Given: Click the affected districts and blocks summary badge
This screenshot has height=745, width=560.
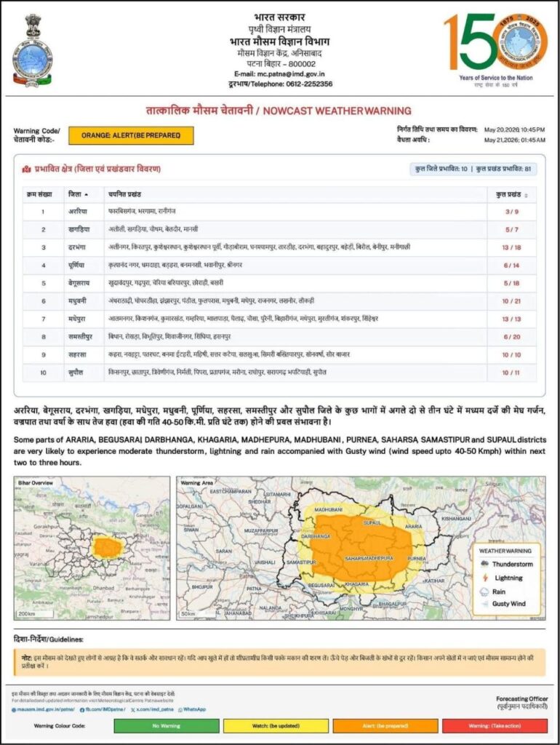Looking at the screenshot, I should (x=473, y=169).
